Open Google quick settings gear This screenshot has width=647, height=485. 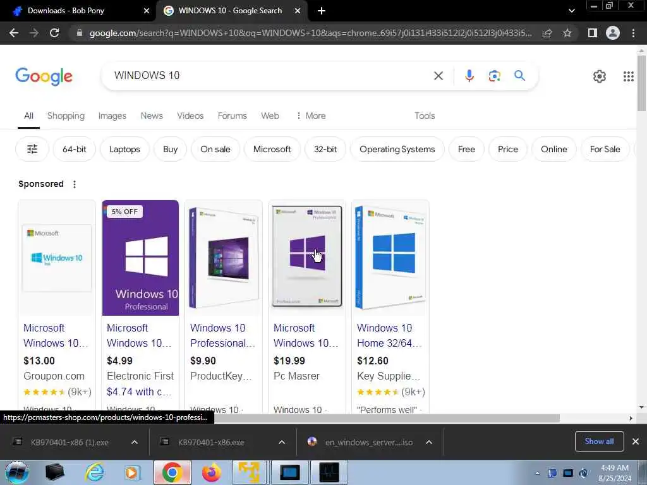(x=599, y=76)
